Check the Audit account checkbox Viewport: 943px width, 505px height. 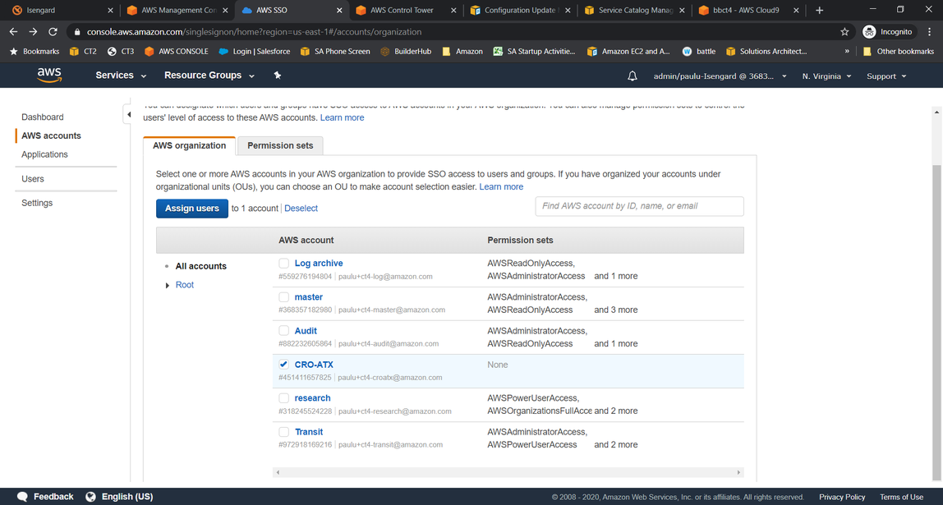pos(284,331)
